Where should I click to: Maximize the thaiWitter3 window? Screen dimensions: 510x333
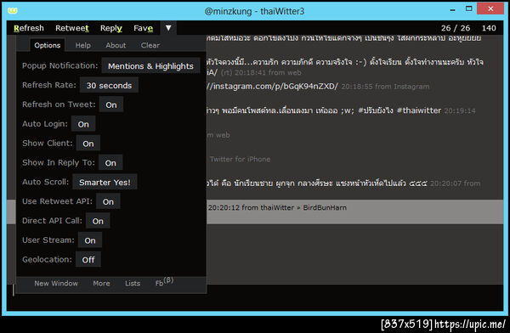point(468,8)
